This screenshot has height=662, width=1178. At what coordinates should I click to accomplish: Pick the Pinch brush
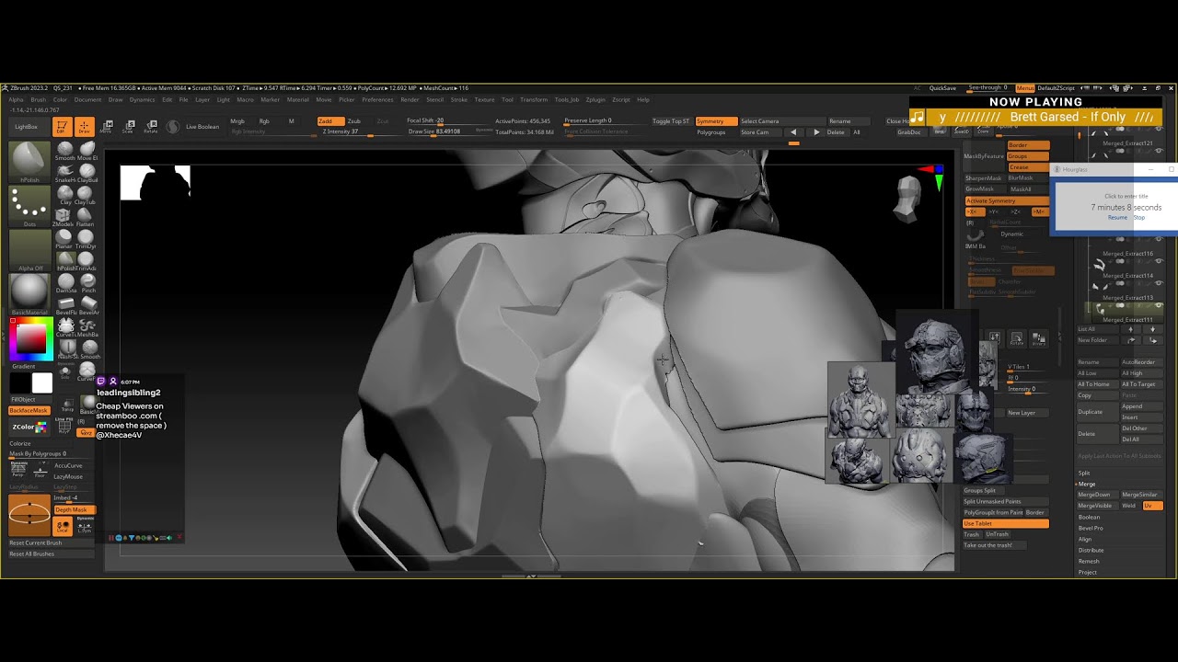(x=87, y=282)
